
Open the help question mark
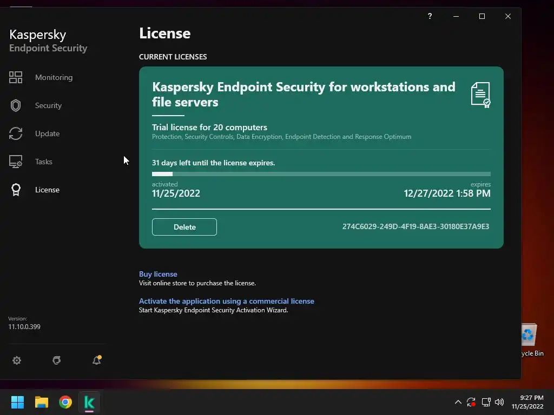(x=430, y=16)
